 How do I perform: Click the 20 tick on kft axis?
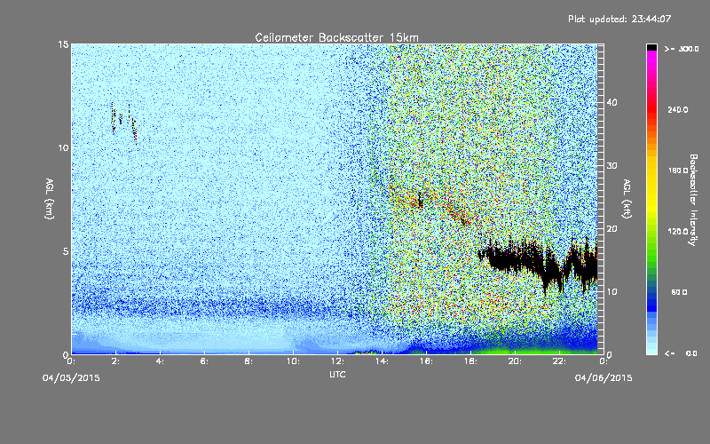(x=611, y=229)
